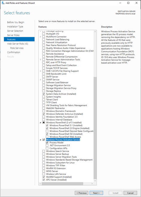Expand Remote Server Administration Tools node
The image size is (141, 197).
[40, 59]
